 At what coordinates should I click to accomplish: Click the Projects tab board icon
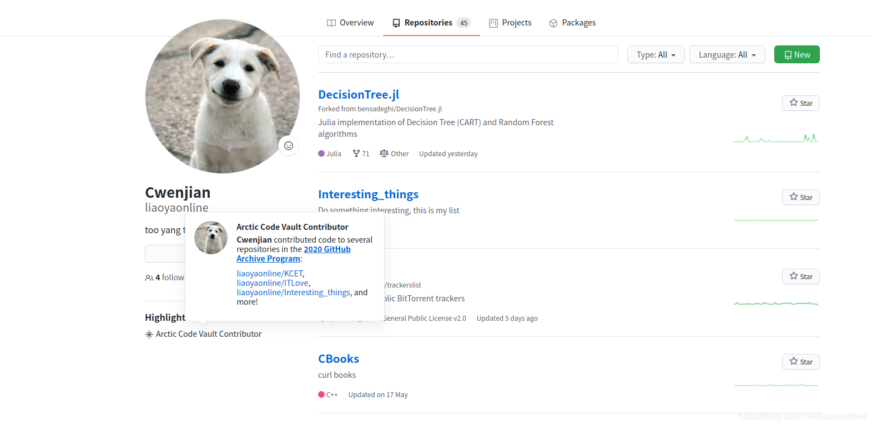click(x=493, y=23)
